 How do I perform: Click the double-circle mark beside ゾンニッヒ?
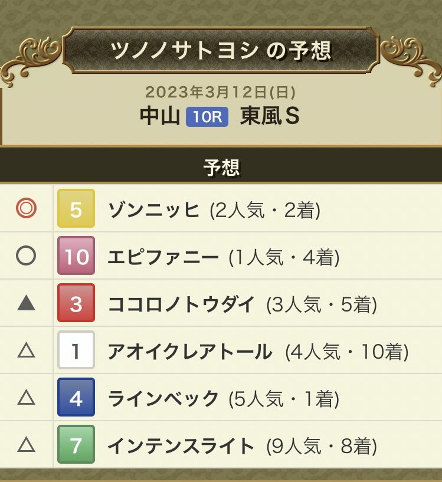[26, 208]
